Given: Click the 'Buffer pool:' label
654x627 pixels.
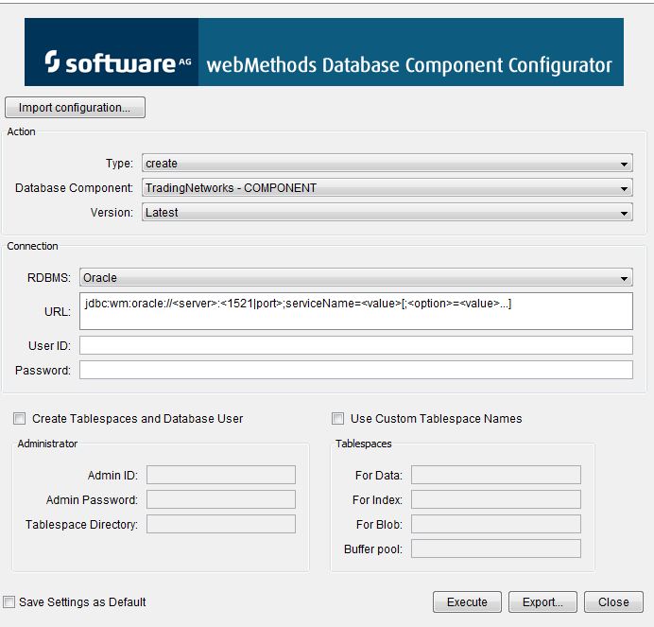Looking at the screenshot, I should pos(373,549).
